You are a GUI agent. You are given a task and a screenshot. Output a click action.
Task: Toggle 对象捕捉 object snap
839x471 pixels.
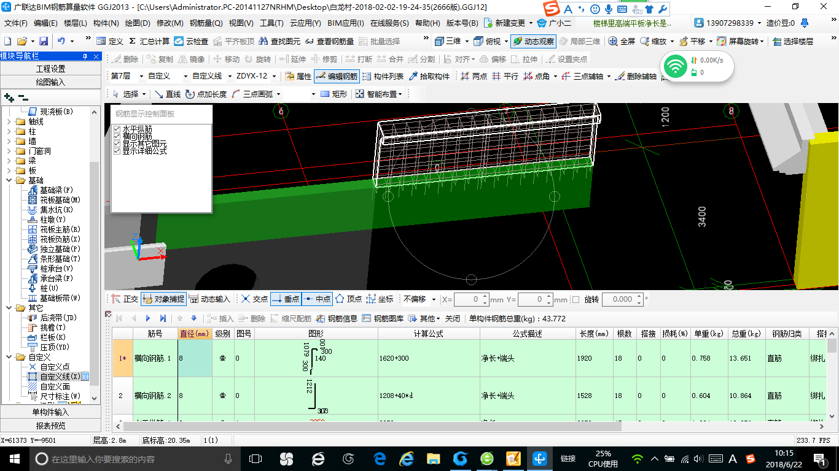pos(163,299)
